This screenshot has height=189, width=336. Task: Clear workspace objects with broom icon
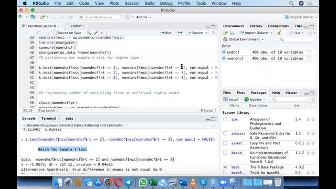tap(279, 33)
